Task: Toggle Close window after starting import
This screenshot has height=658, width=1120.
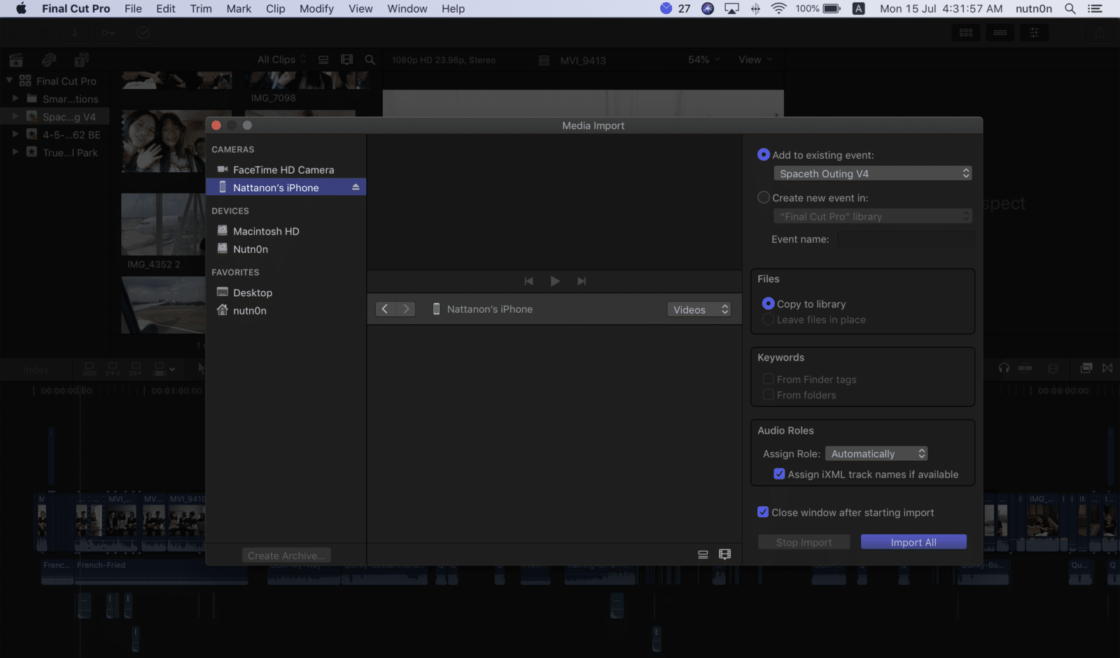Action: pyautogui.click(x=763, y=512)
